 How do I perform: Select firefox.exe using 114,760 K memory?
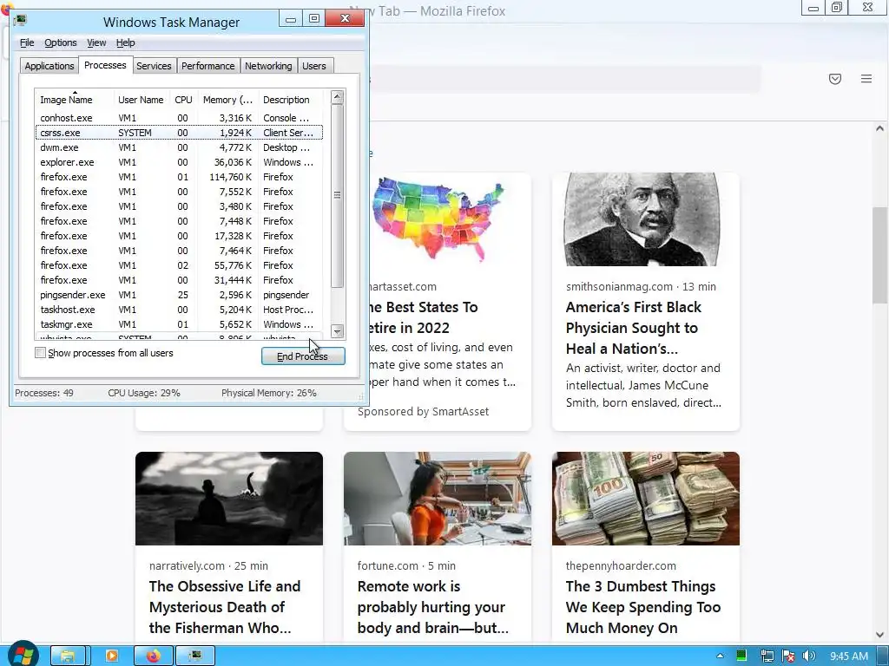[x=179, y=177]
